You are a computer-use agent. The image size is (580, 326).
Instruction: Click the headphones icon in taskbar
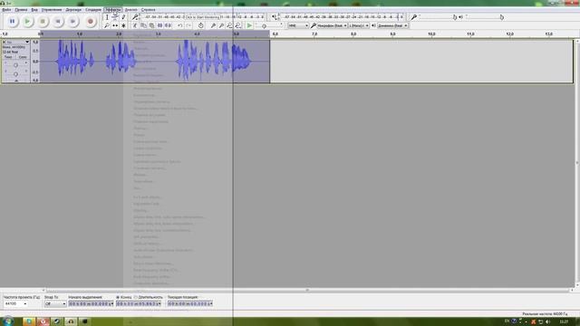pos(71,321)
